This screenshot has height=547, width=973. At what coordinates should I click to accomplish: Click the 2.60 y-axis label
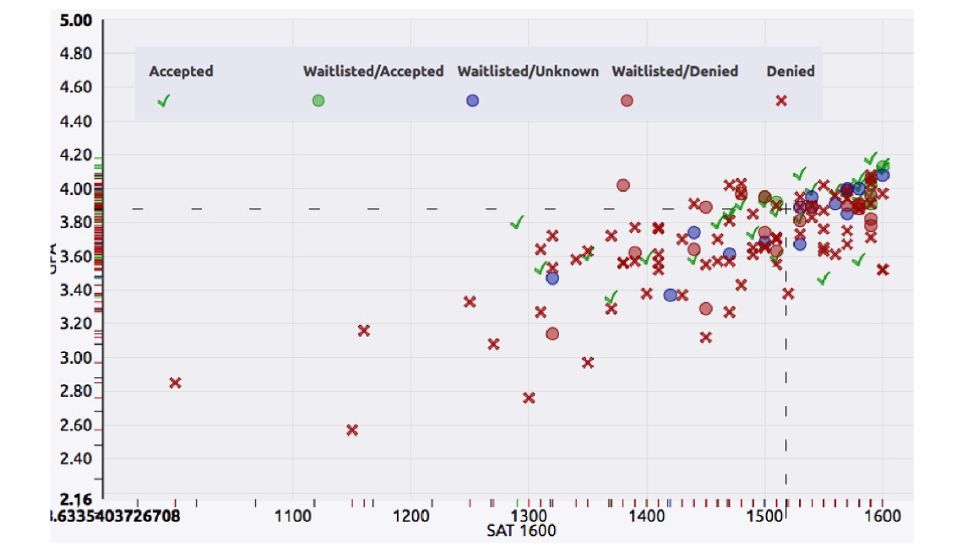pyautogui.click(x=76, y=425)
